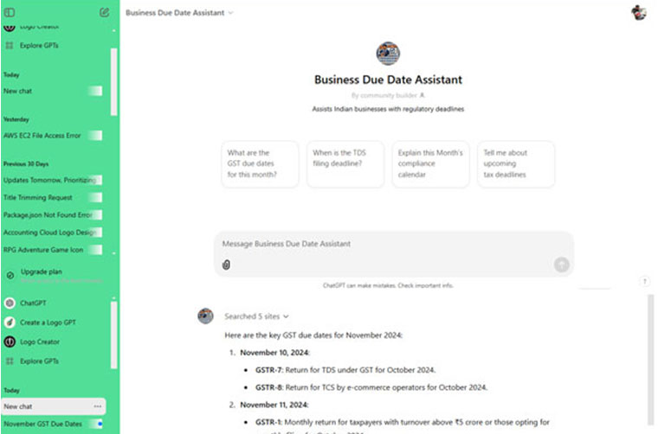Start a new chat with compose icon
658x434 pixels.
(104, 12)
